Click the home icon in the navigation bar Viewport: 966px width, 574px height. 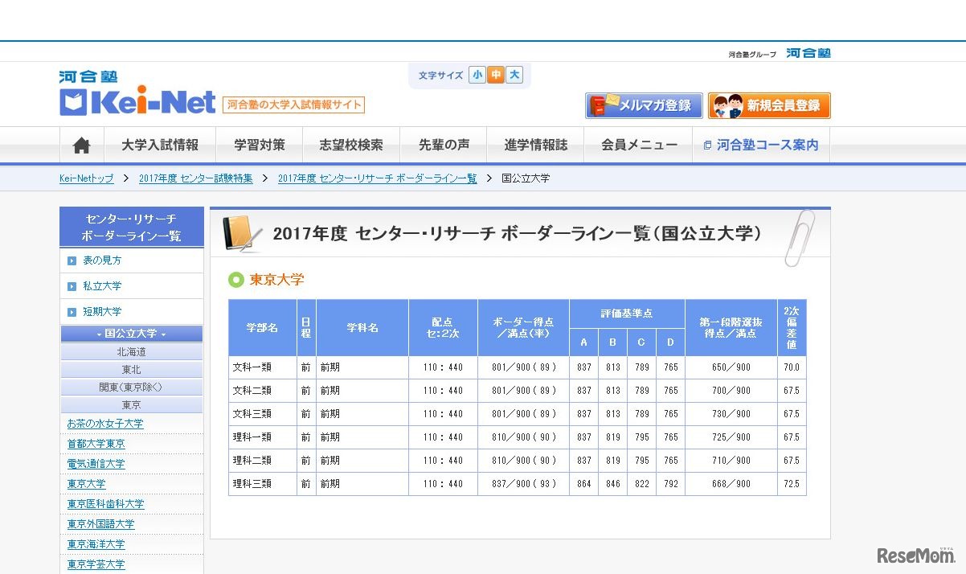(x=80, y=145)
